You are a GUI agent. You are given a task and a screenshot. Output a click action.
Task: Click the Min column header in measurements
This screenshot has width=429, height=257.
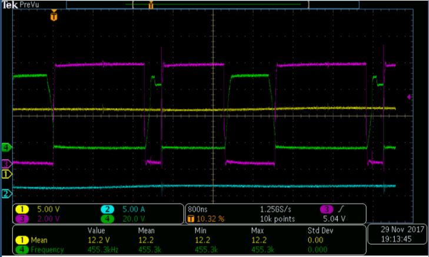pyautogui.click(x=200, y=231)
